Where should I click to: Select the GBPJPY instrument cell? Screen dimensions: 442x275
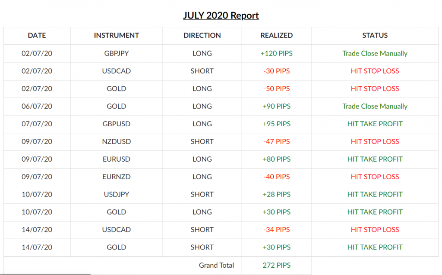click(117, 53)
